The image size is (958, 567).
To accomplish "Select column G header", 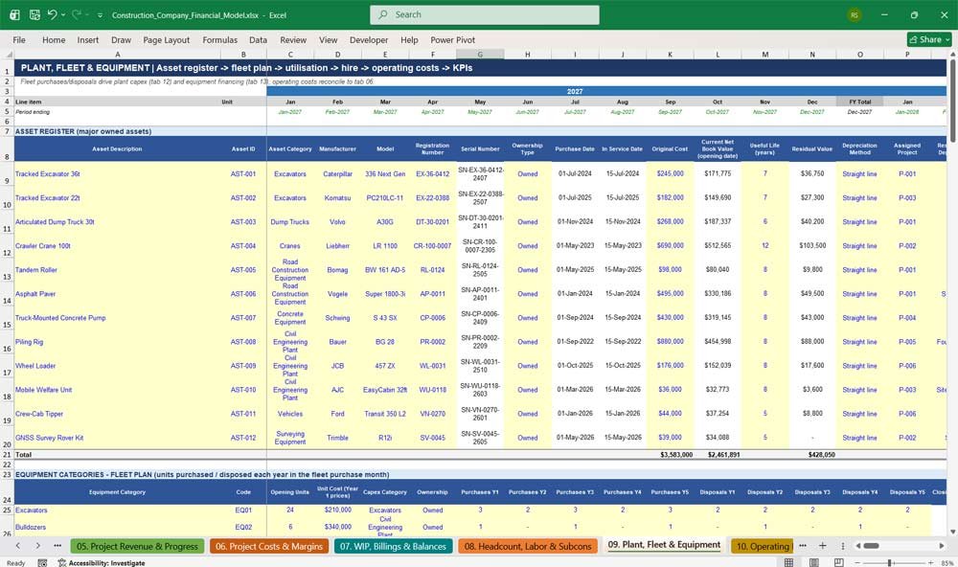I will [x=480, y=55].
